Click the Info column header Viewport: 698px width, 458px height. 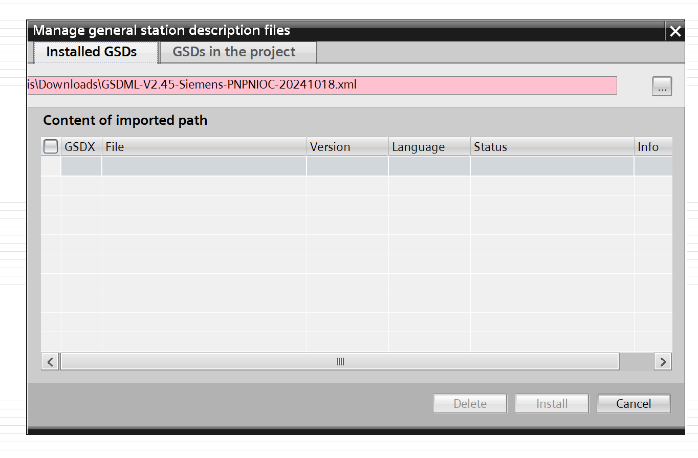click(x=652, y=147)
